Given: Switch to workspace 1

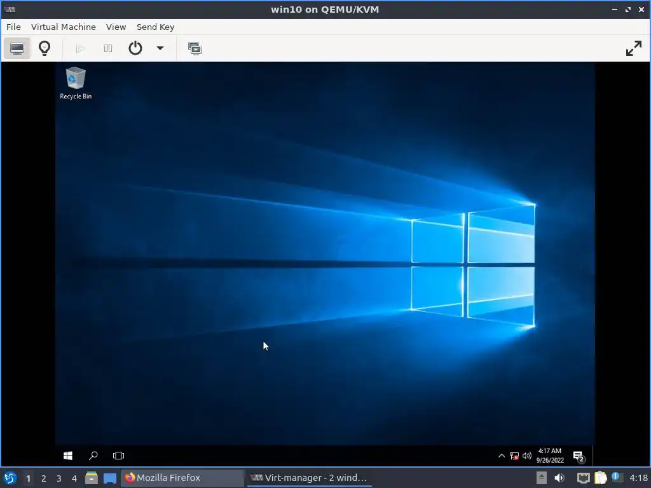Looking at the screenshot, I should (x=28, y=478).
